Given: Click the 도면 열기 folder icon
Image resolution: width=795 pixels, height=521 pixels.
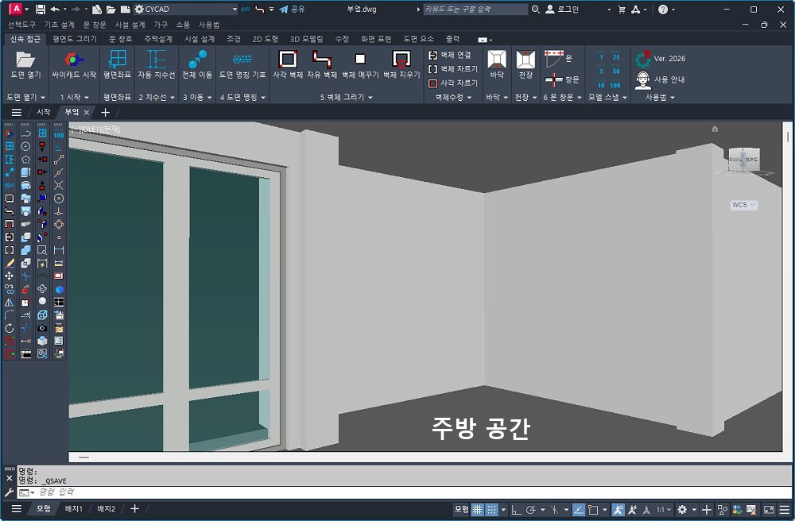Looking at the screenshot, I should point(25,60).
